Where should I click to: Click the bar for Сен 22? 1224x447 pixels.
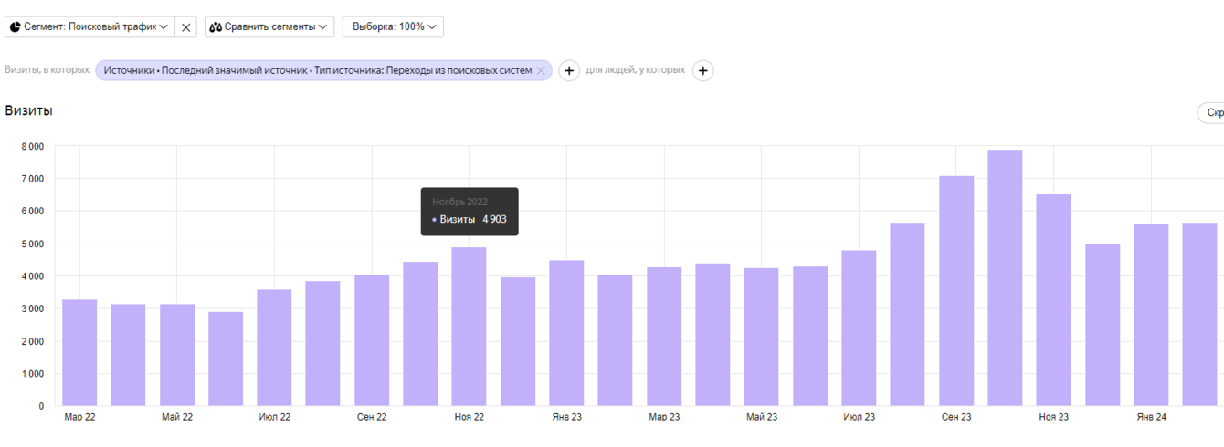coord(372,340)
